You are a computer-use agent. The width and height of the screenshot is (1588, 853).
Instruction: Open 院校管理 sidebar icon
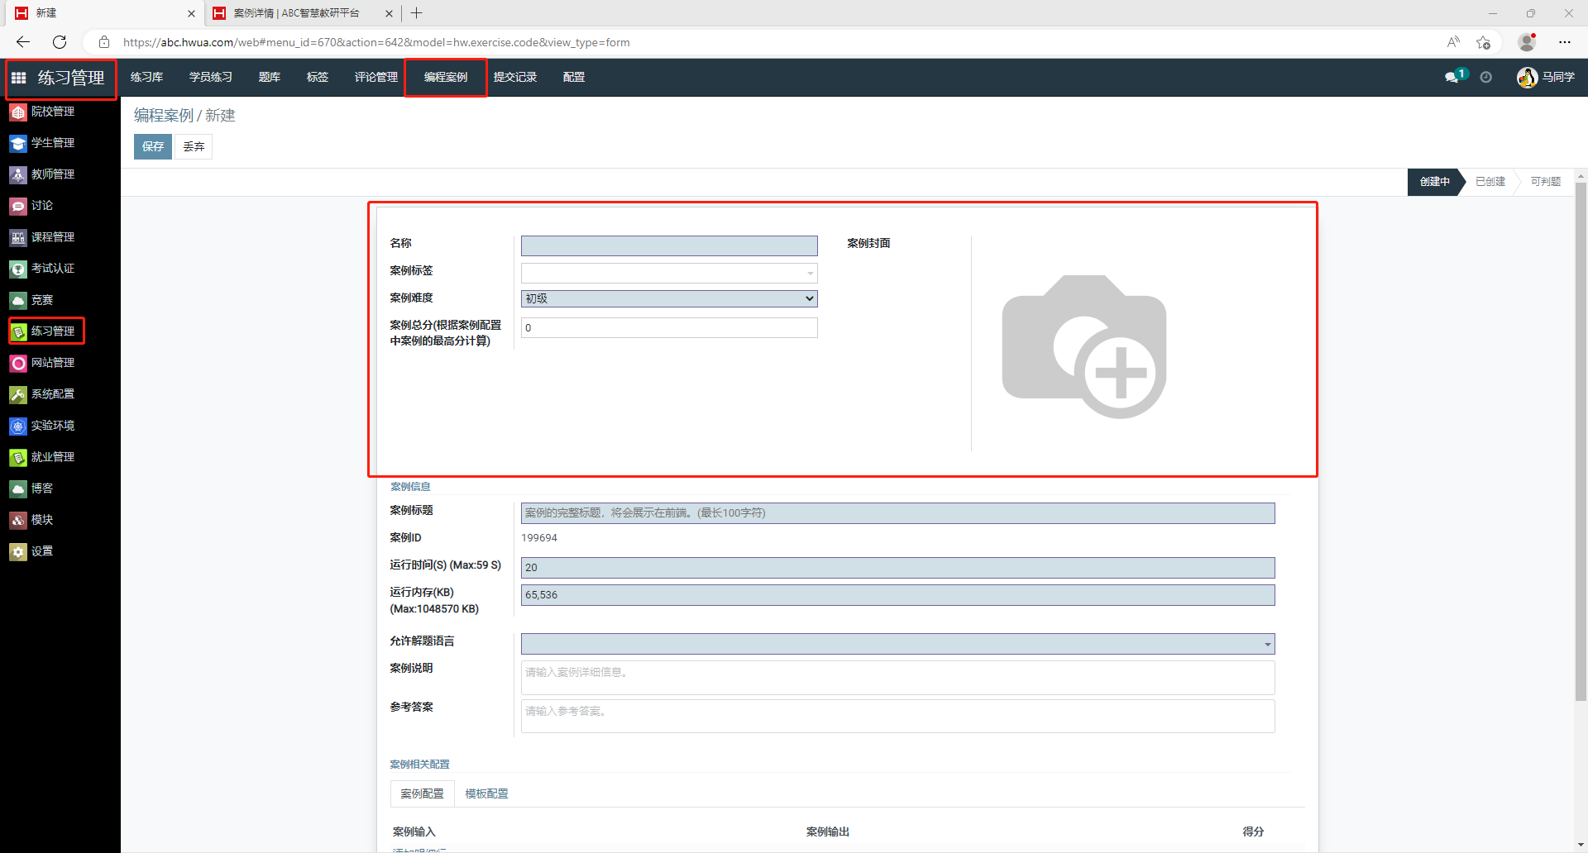(x=18, y=112)
